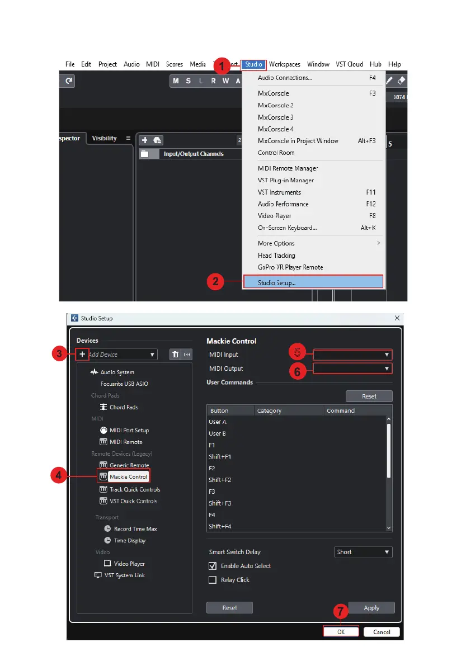Screen dimensions: 452x666
Task: Switch to the Visibility tab
Action: [104, 139]
